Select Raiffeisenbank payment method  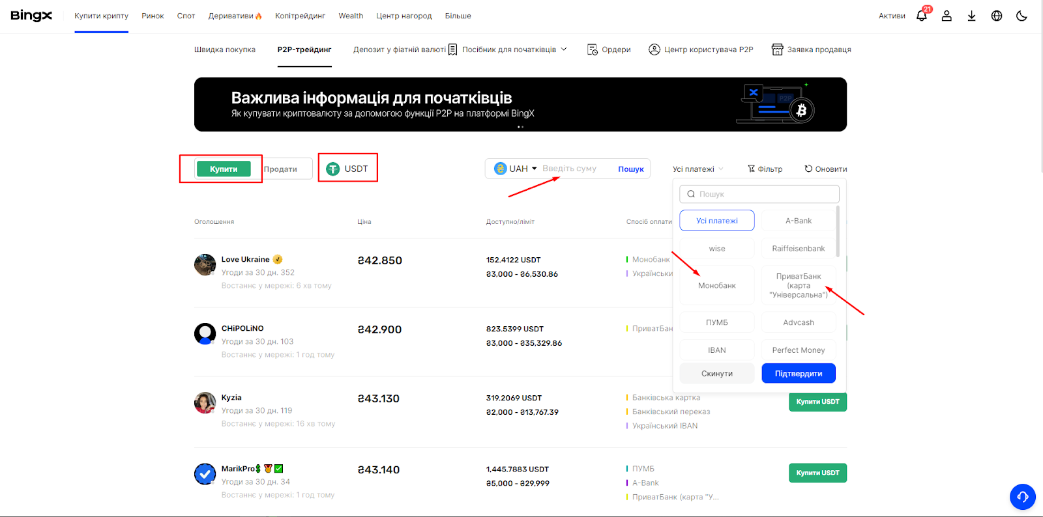799,249
